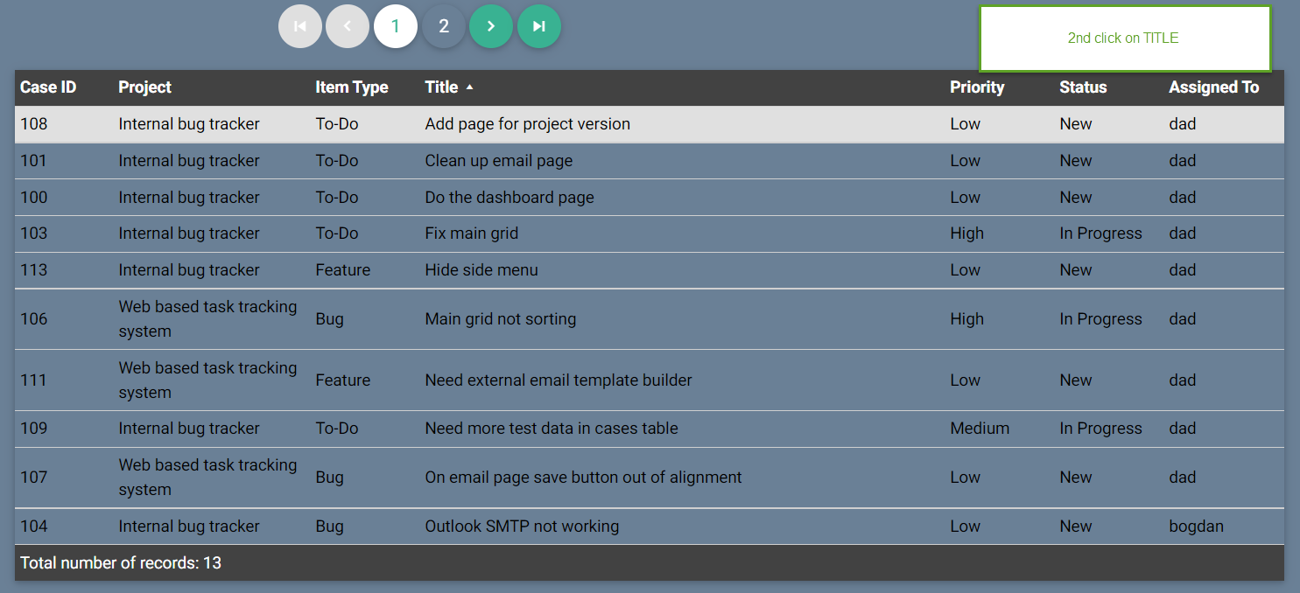Select case ID 103 cell
The image size is (1300, 593).
point(34,234)
